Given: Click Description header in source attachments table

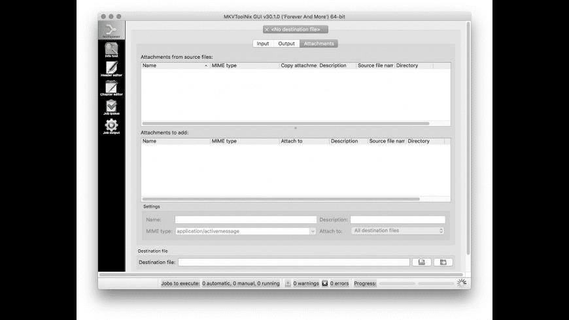Looking at the screenshot, I should click(x=337, y=65).
